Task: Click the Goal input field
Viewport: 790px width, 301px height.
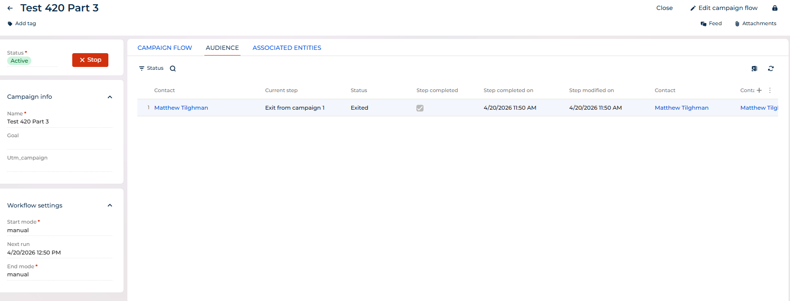Action: (59, 144)
